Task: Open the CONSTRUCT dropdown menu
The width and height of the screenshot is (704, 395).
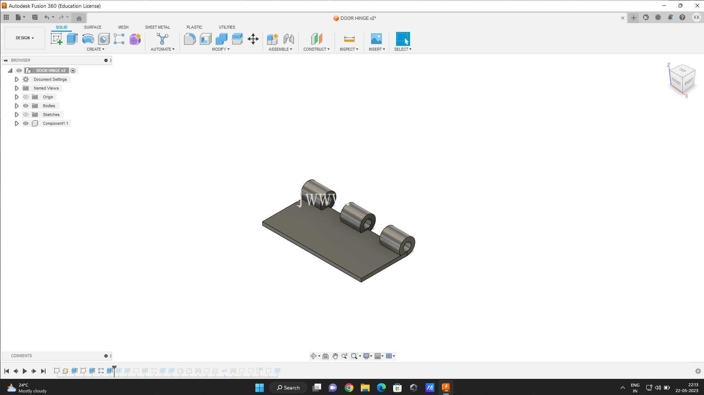Action: pyautogui.click(x=316, y=49)
